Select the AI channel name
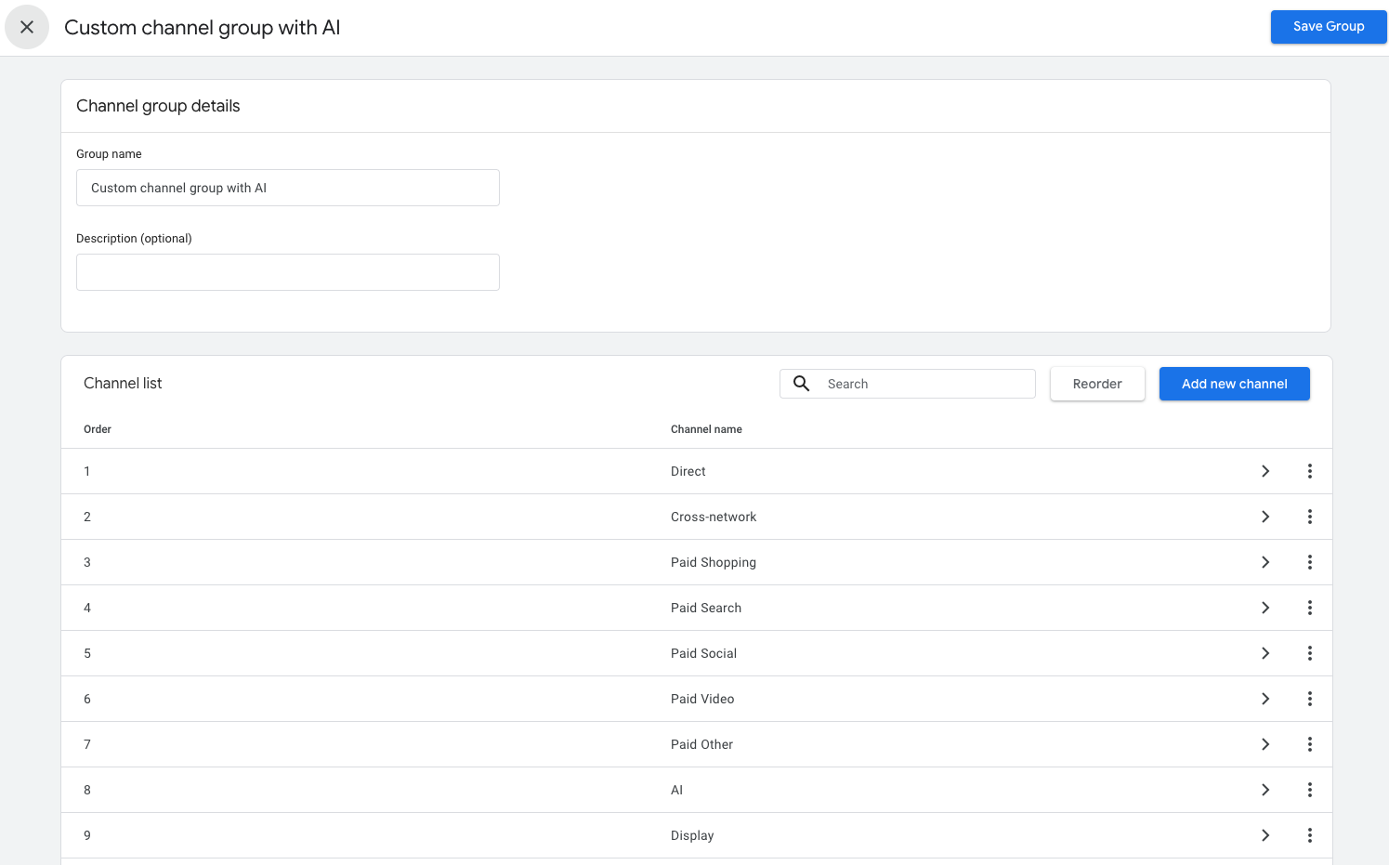The image size is (1389, 865). tap(676, 790)
